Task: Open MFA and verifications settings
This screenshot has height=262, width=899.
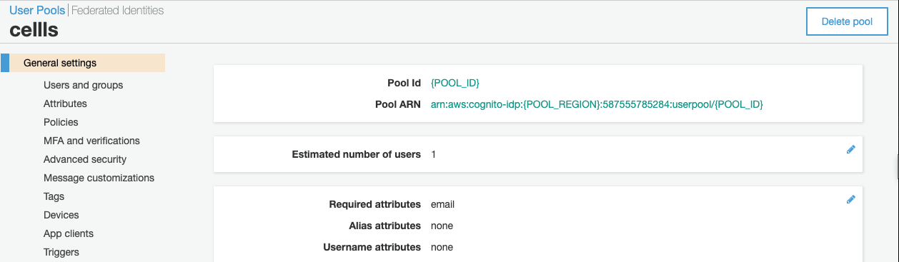Action: pos(91,141)
